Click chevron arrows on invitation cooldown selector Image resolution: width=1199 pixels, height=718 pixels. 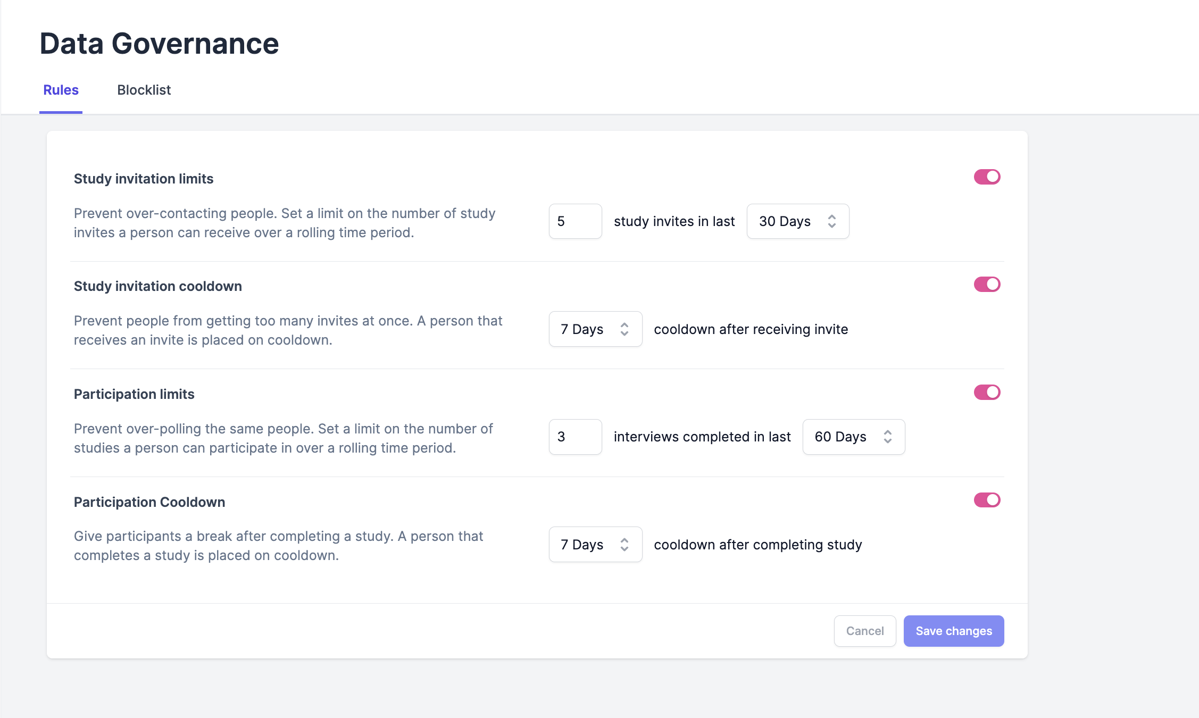pos(625,329)
